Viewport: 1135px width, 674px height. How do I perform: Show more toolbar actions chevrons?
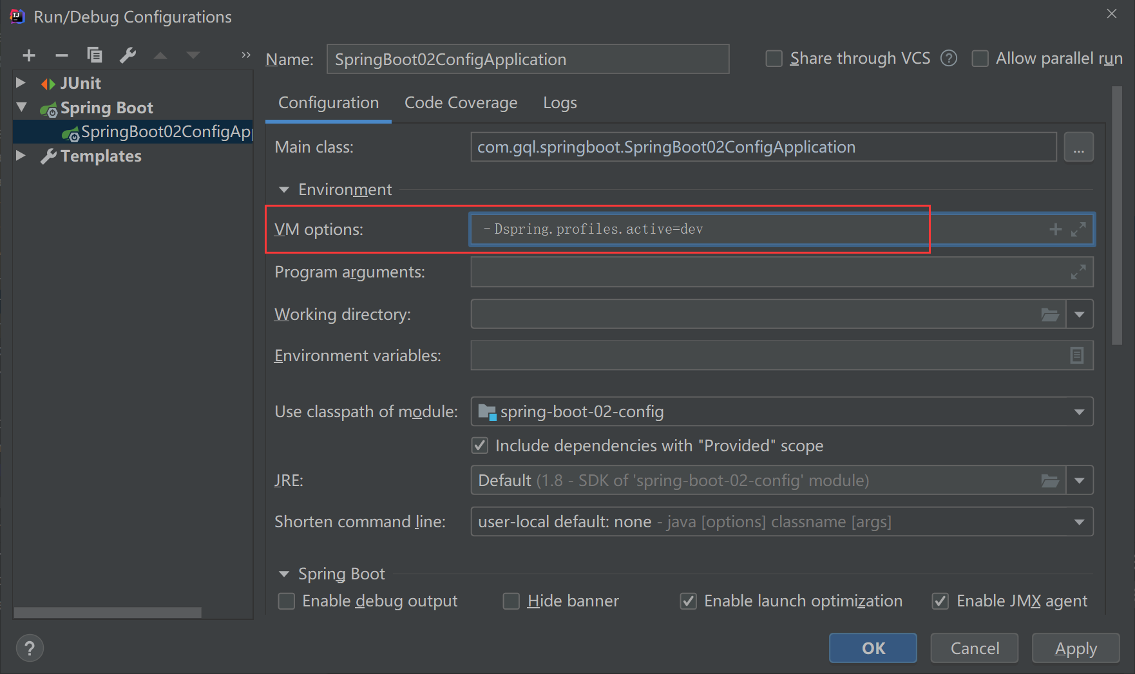(245, 55)
